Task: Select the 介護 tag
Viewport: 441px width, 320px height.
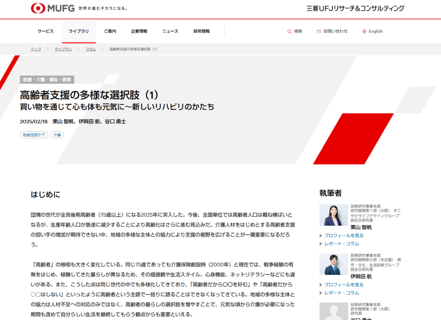Action: tap(57, 135)
